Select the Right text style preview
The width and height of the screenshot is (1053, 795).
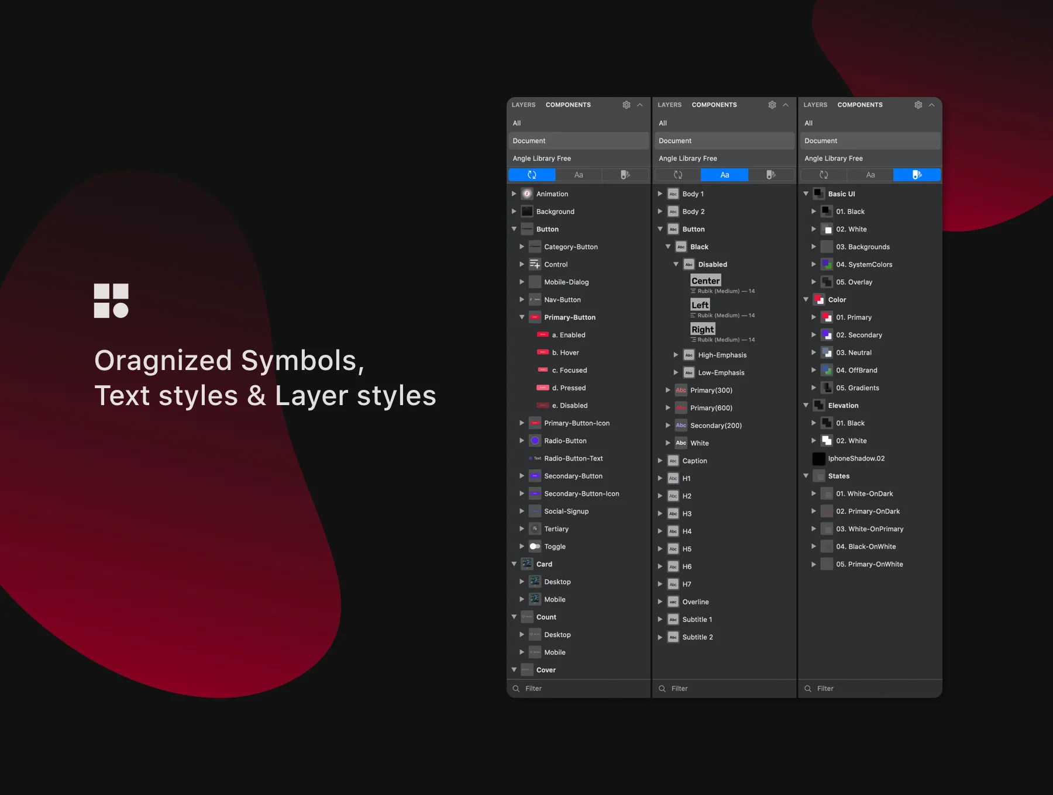point(703,329)
